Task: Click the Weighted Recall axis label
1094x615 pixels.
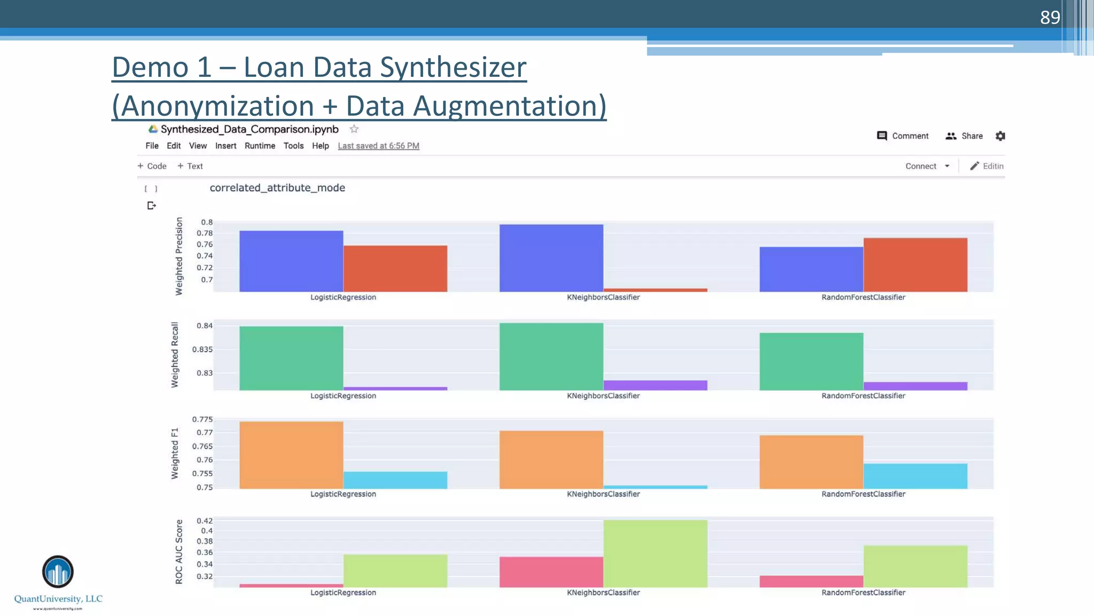Action: pyautogui.click(x=175, y=354)
